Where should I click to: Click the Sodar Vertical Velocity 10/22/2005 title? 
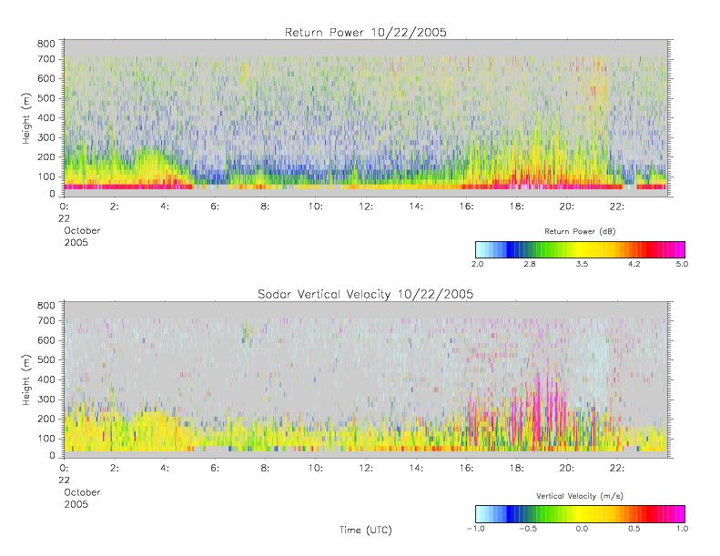pos(366,294)
